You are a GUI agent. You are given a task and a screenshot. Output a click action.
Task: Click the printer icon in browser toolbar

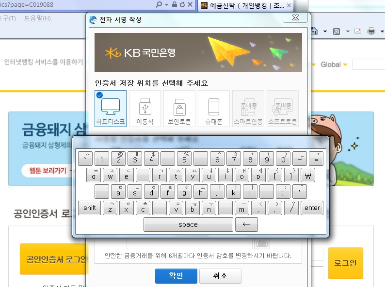371,32
